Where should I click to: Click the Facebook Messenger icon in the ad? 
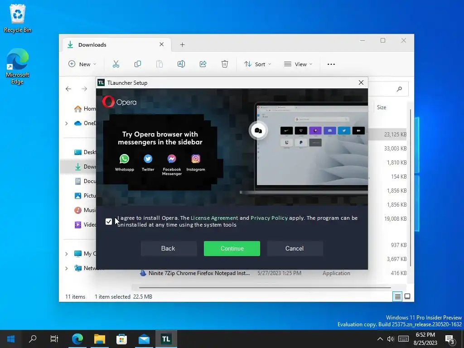point(172,159)
